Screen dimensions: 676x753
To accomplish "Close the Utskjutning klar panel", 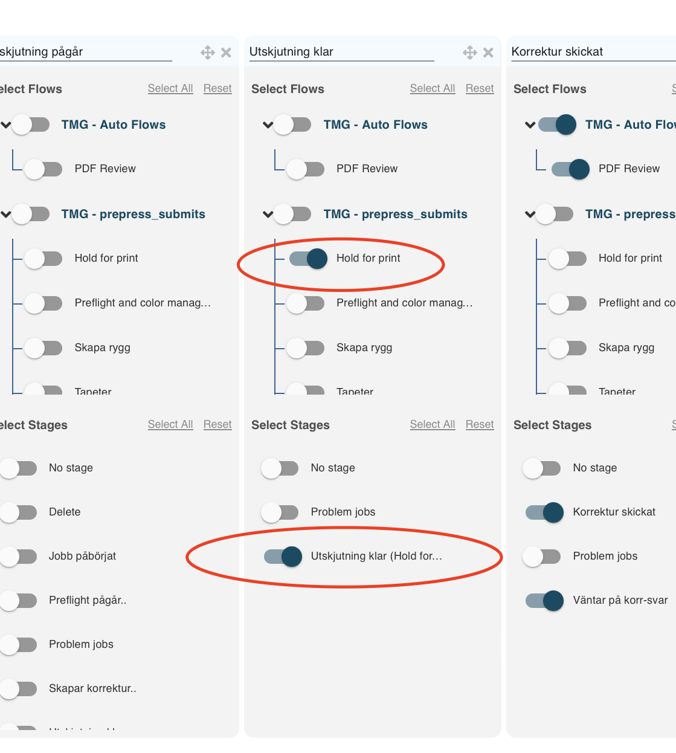I will click(488, 53).
